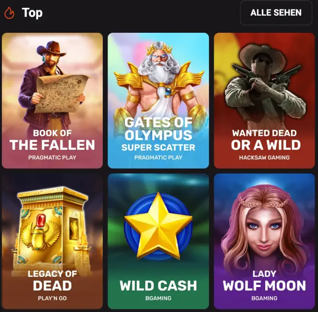
Task: Click the Zeus character artwork
Action: pyautogui.click(x=159, y=81)
